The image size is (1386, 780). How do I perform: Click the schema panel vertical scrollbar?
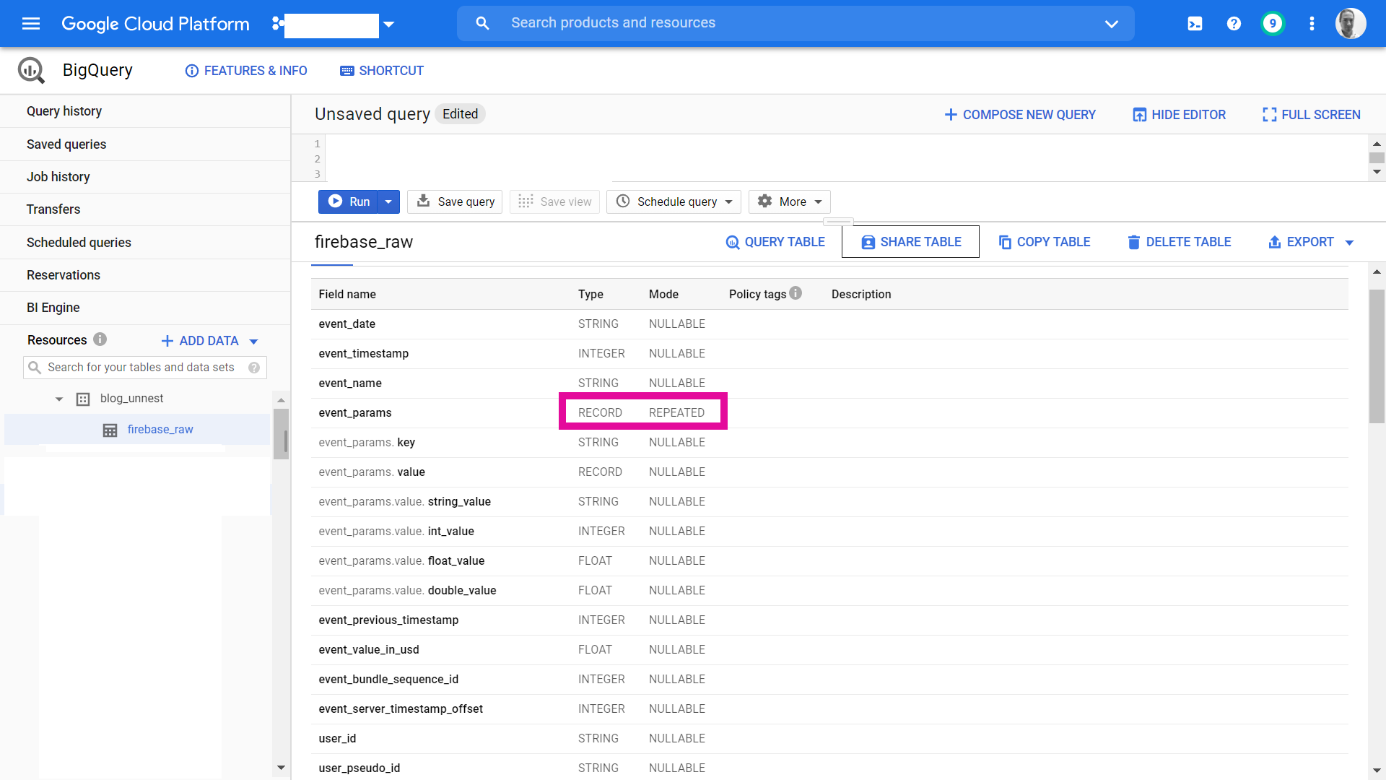(x=1377, y=357)
